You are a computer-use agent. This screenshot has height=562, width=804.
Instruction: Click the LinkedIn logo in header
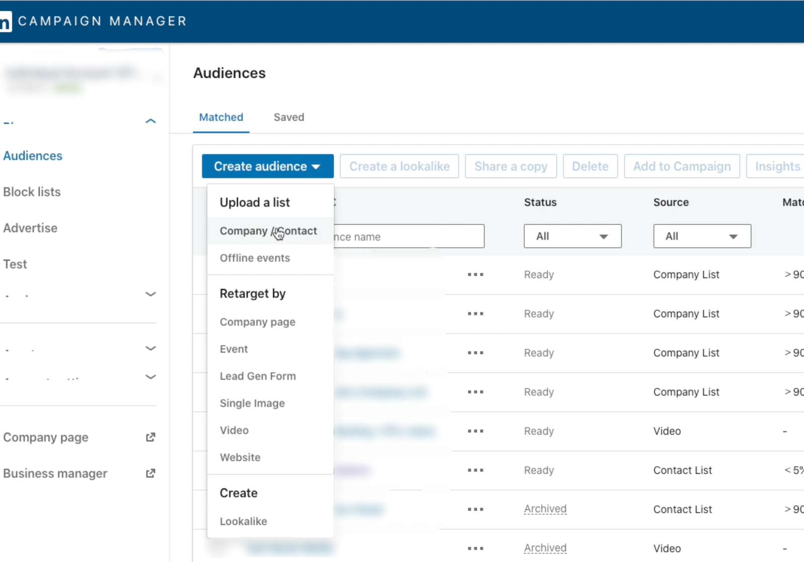click(x=5, y=21)
